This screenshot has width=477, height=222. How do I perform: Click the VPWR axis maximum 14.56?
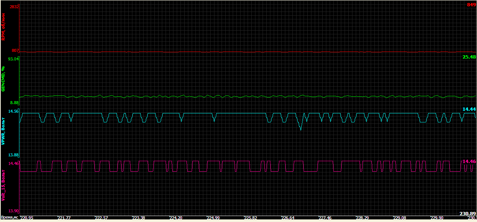click(x=13, y=111)
